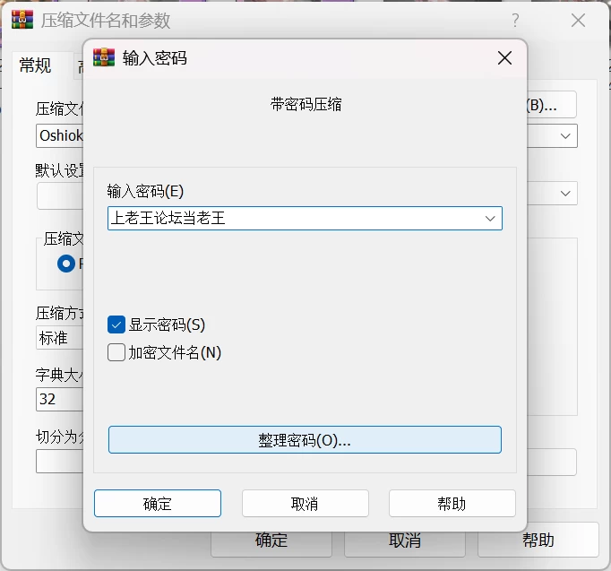Open the default profile dropdown in the background window
Viewport: 611px width, 571px height.
(x=565, y=194)
